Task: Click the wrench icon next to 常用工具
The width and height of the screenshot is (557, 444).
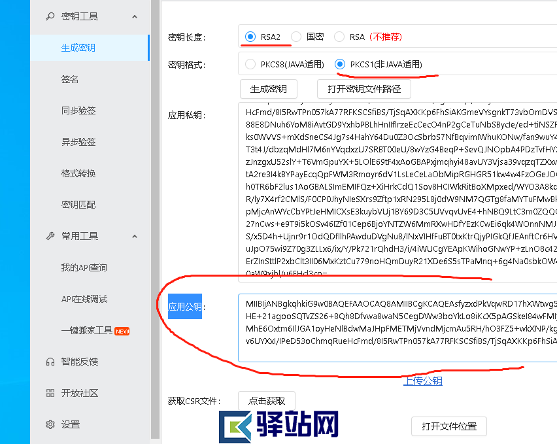Action: tap(50, 235)
